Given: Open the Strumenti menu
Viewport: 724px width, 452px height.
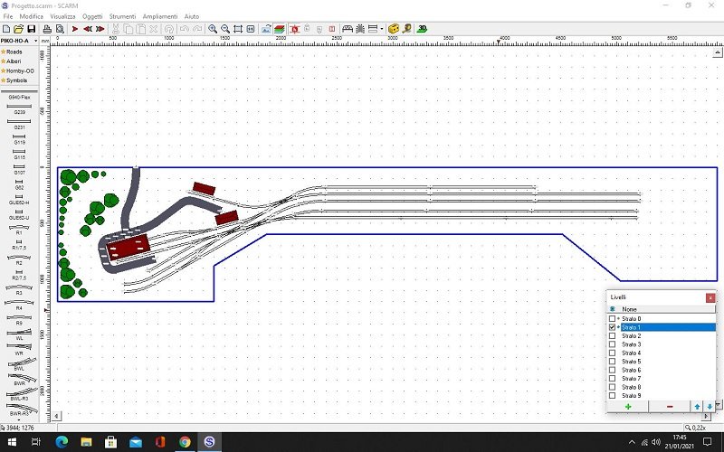Looking at the screenshot, I should pos(122,17).
